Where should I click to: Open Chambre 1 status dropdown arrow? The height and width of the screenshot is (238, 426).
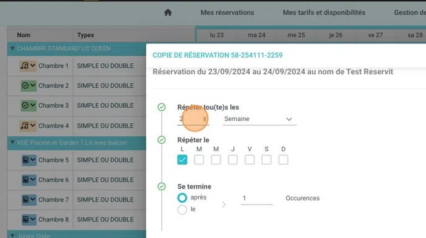point(33,66)
